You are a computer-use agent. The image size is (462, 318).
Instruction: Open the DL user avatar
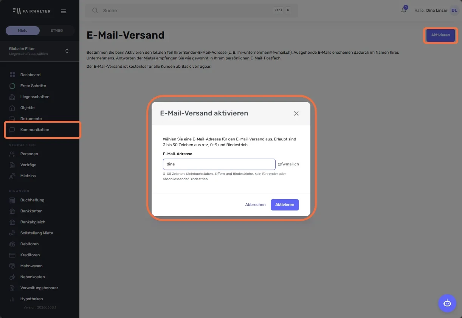tap(454, 11)
